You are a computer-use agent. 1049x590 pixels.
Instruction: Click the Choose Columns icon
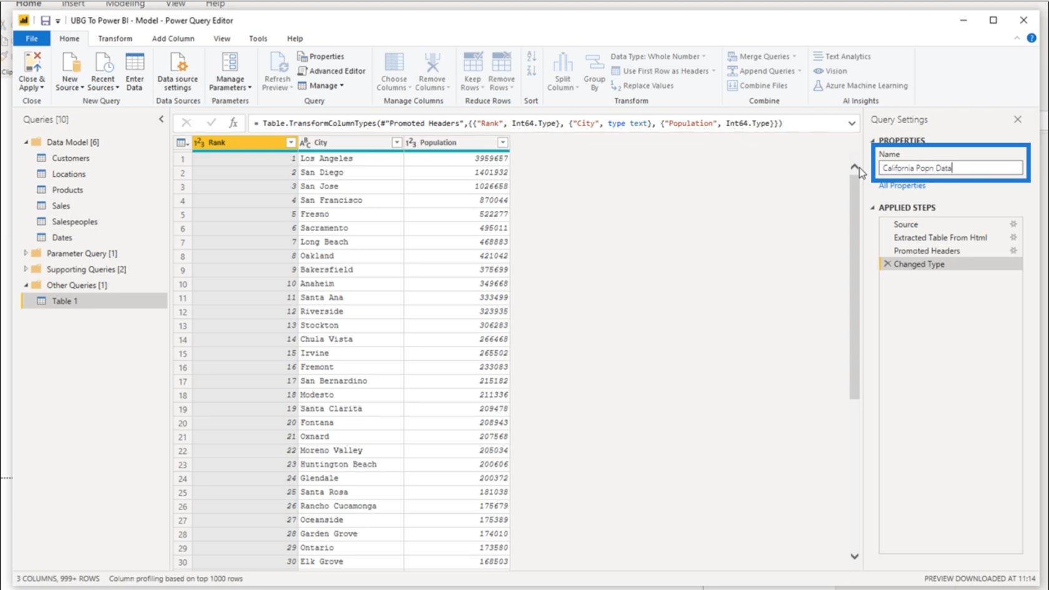pyautogui.click(x=394, y=63)
